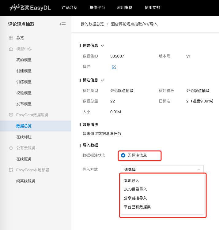Open 我的模型 in the sidebar
The image size is (219, 230).
tap(24, 60)
